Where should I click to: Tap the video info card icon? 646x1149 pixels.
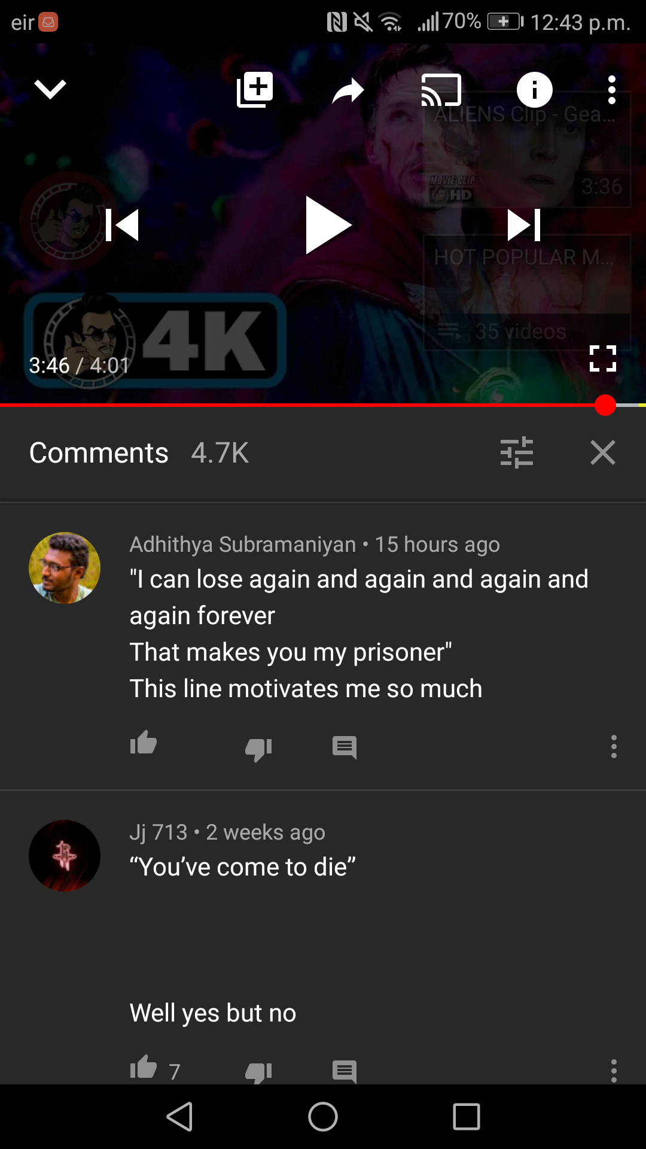tap(534, 90)
